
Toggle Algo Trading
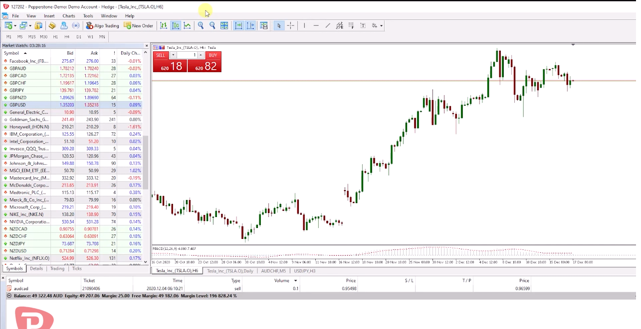(x=102, y=25)
